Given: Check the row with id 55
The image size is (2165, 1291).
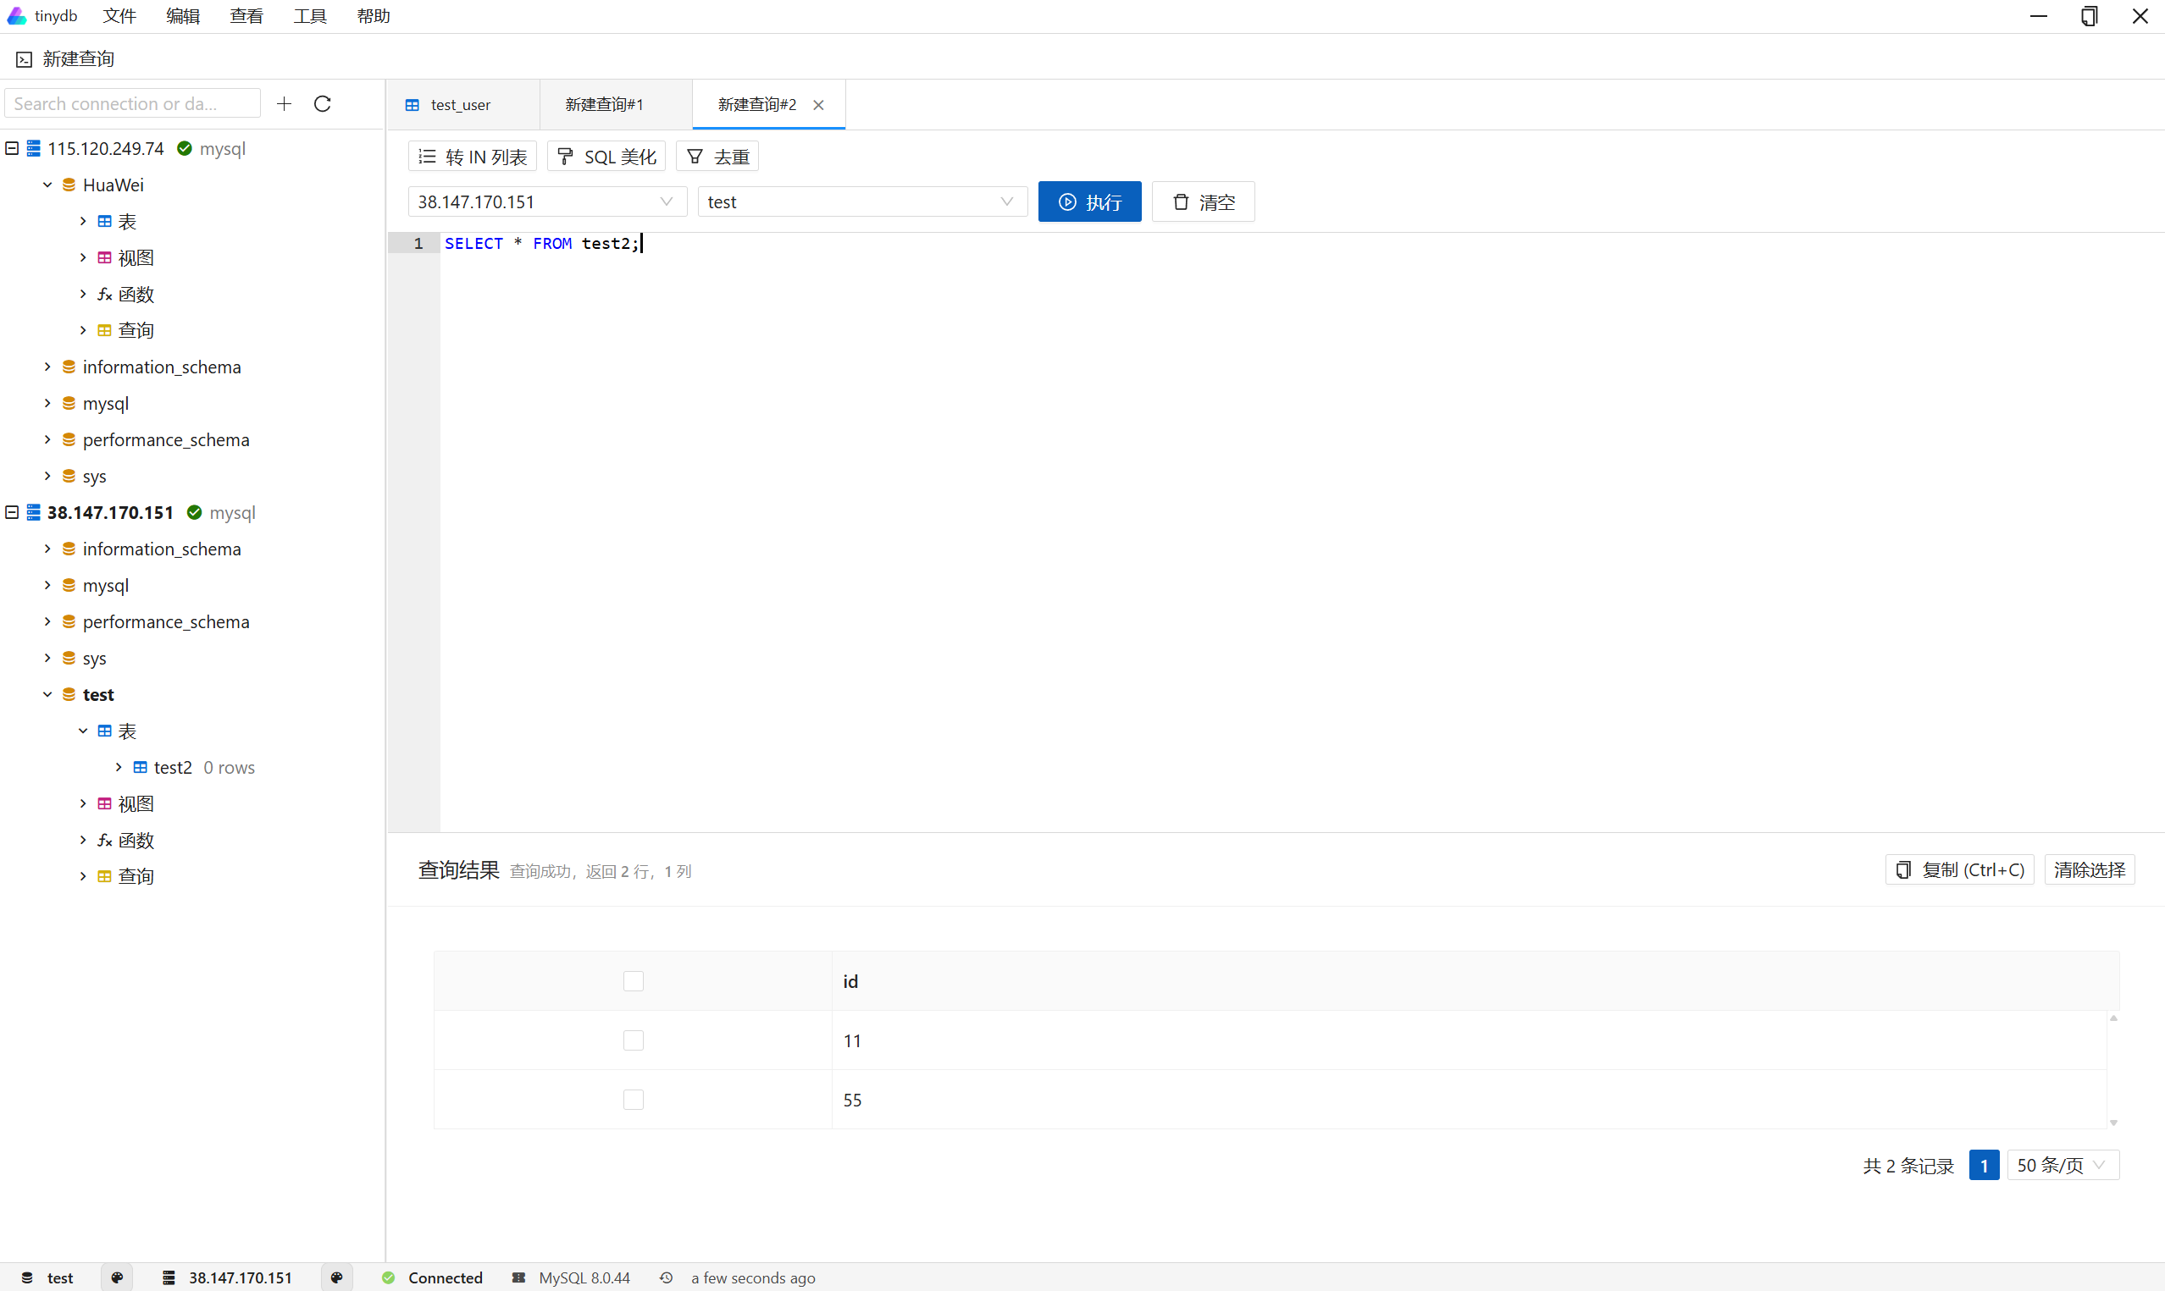Looking at the screenshot, I should coord(634,1100).
